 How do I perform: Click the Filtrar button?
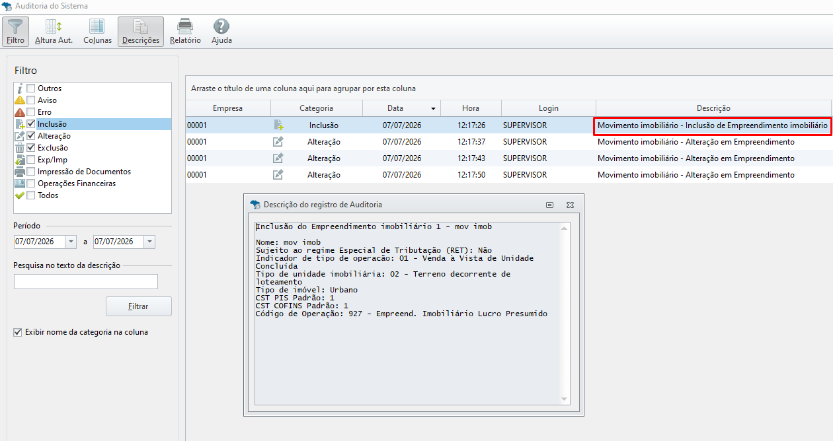point(139,306)
